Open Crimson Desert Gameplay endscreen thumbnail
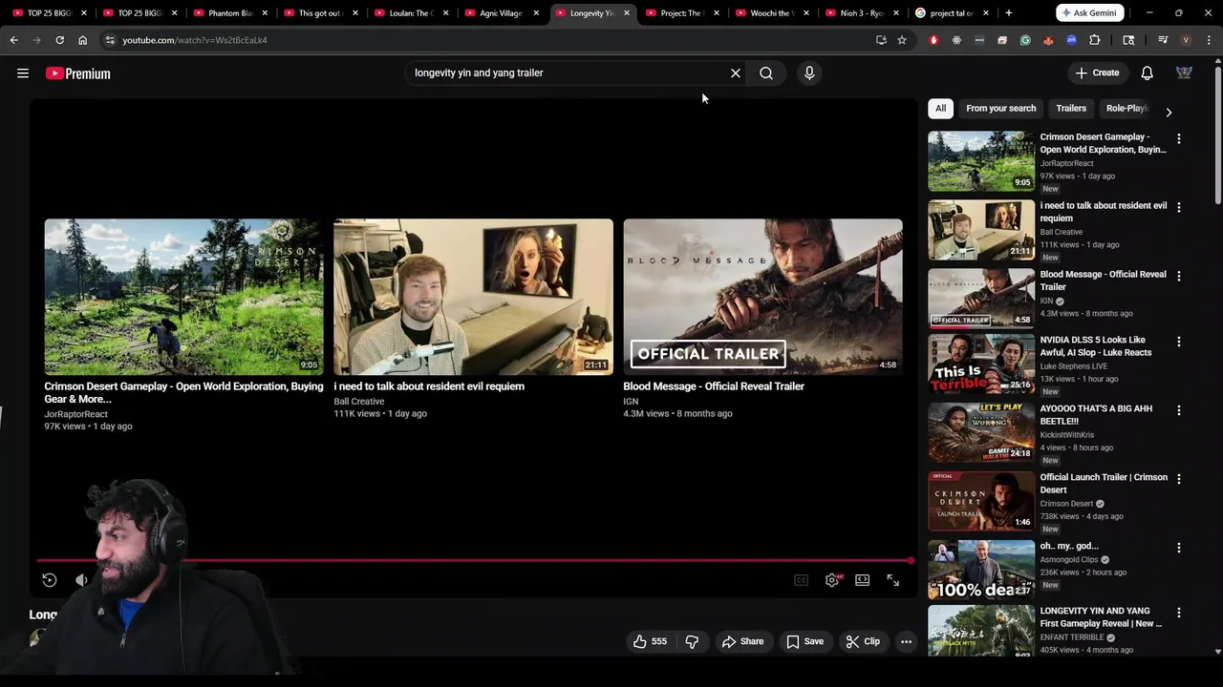The height and width of the screenshot is (687, 1223). [x=183, y=297]
